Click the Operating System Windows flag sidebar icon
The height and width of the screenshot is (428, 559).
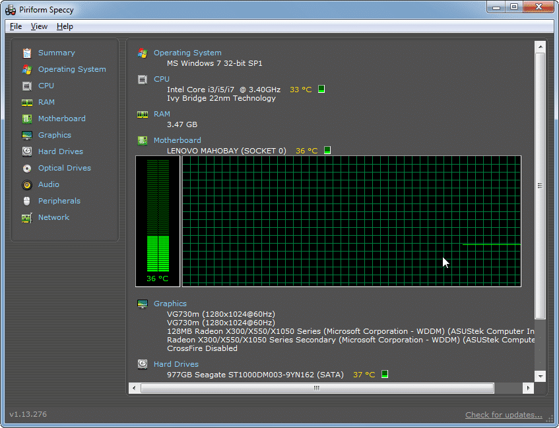coord(27,69)
